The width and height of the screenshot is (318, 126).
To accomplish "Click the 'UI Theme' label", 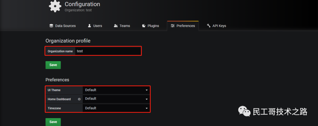I will click(54, 90).
